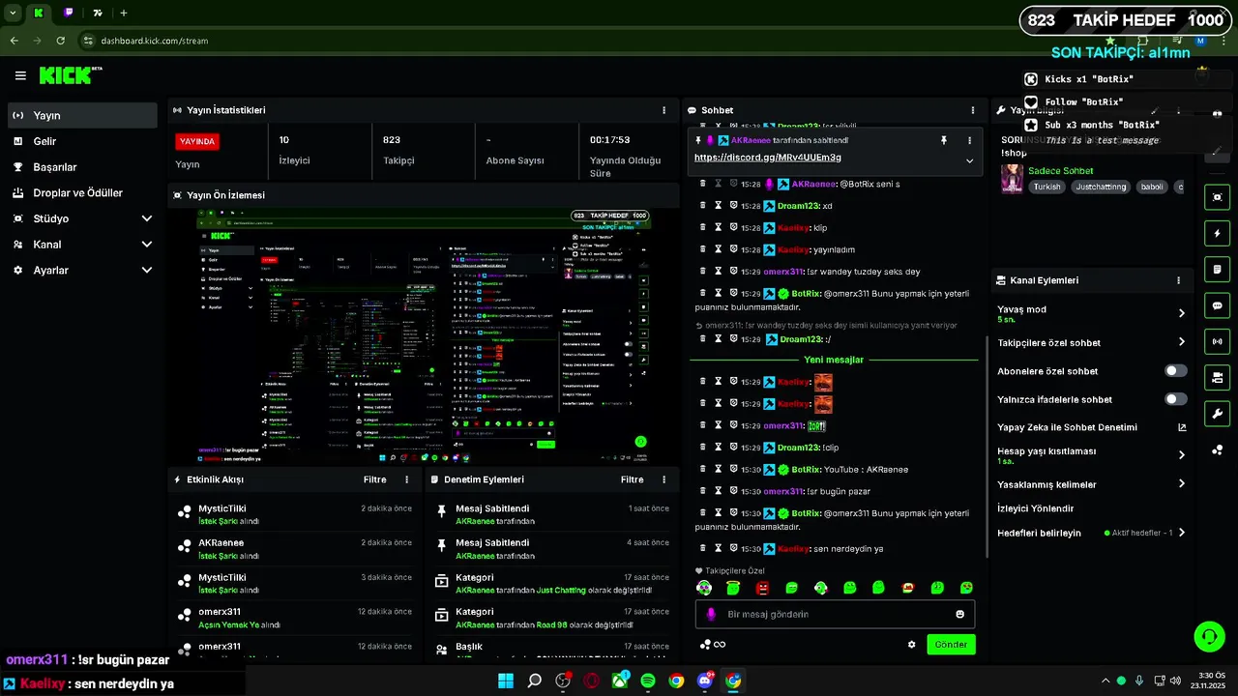Screen dimensions: 1238x696
Task: Click the camera feed icon in right rail
Action: [1217, 377]
